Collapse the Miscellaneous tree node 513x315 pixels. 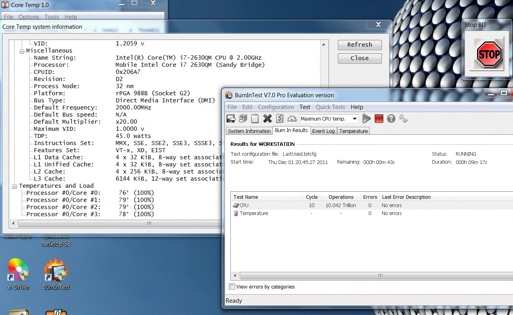22,51
